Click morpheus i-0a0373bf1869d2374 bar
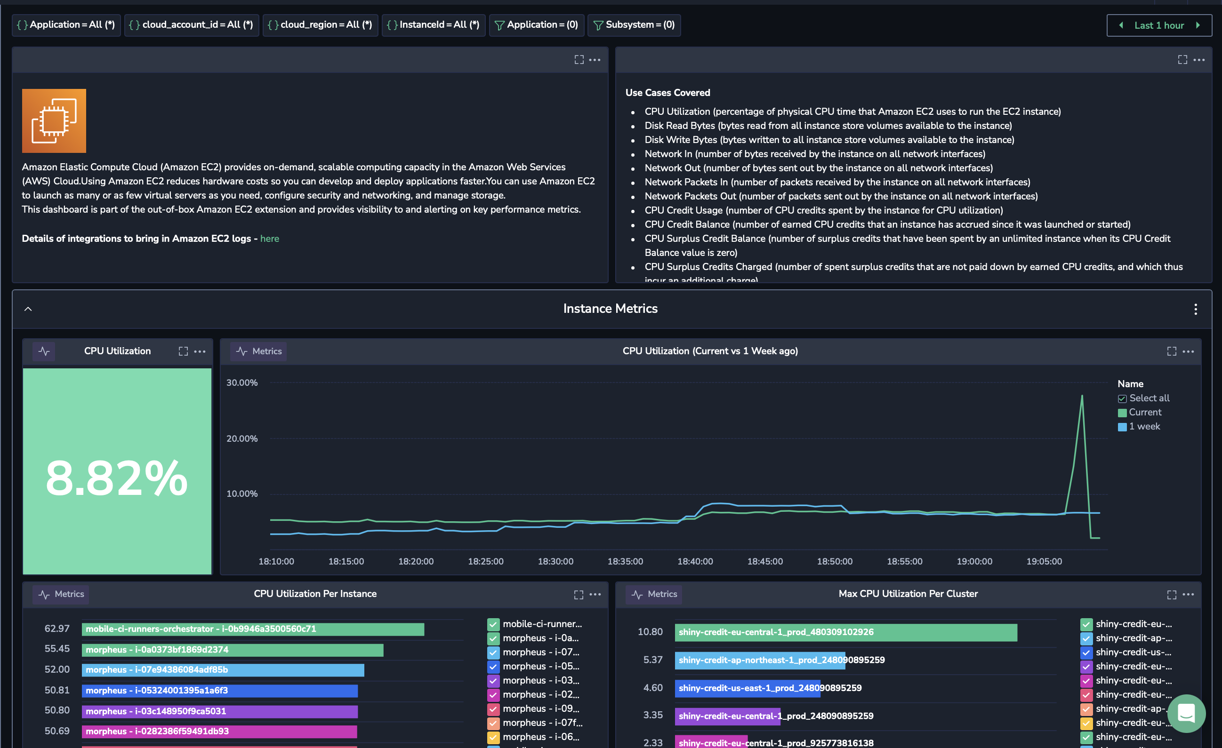The image size is (1222, 748). click(233, 650)
